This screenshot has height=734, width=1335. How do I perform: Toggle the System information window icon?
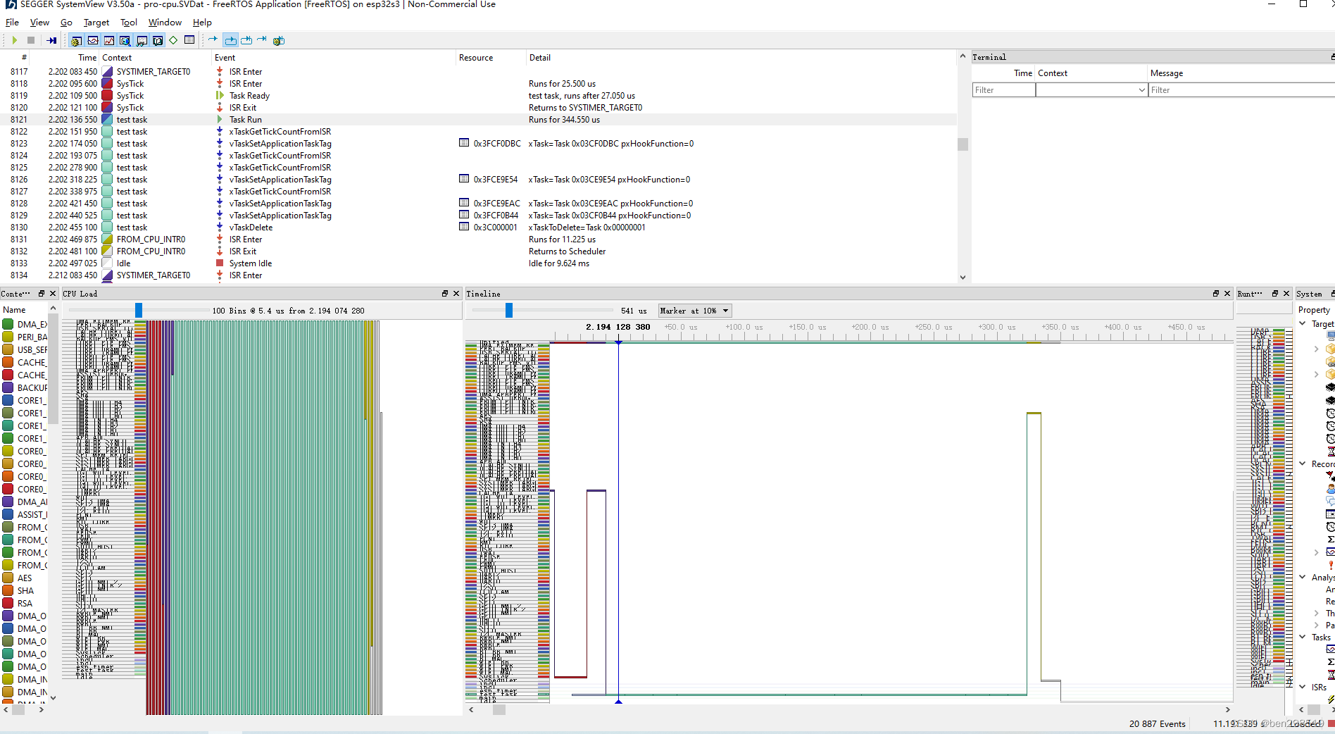189,40
